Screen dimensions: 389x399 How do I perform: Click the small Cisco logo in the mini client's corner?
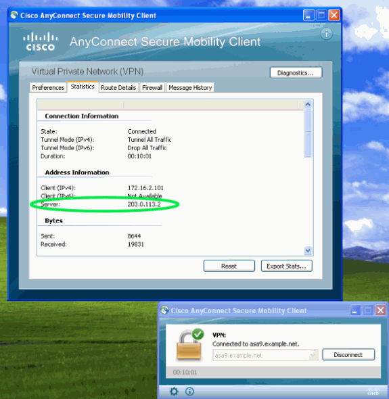pos(373,392)
